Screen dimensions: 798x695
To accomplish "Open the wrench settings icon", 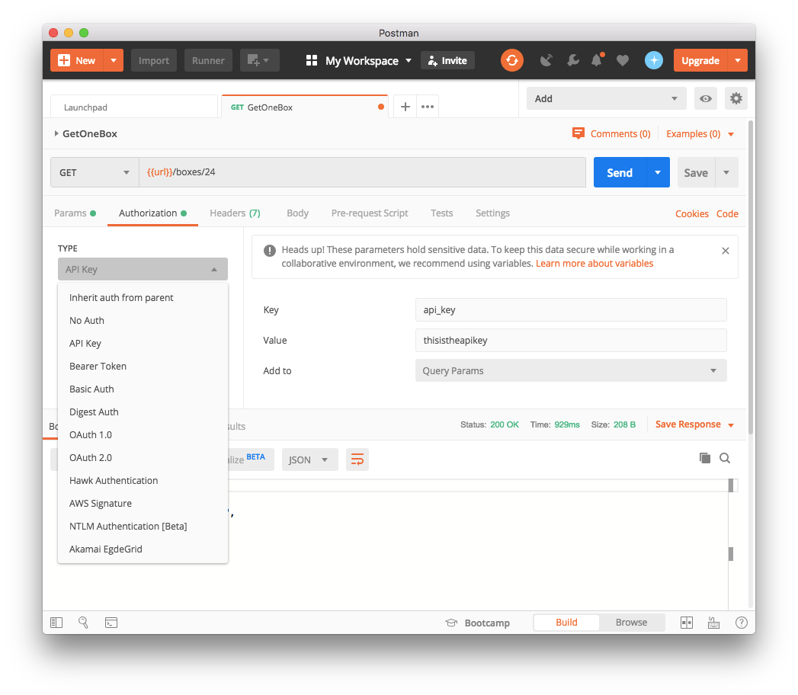I will [572, 60].
